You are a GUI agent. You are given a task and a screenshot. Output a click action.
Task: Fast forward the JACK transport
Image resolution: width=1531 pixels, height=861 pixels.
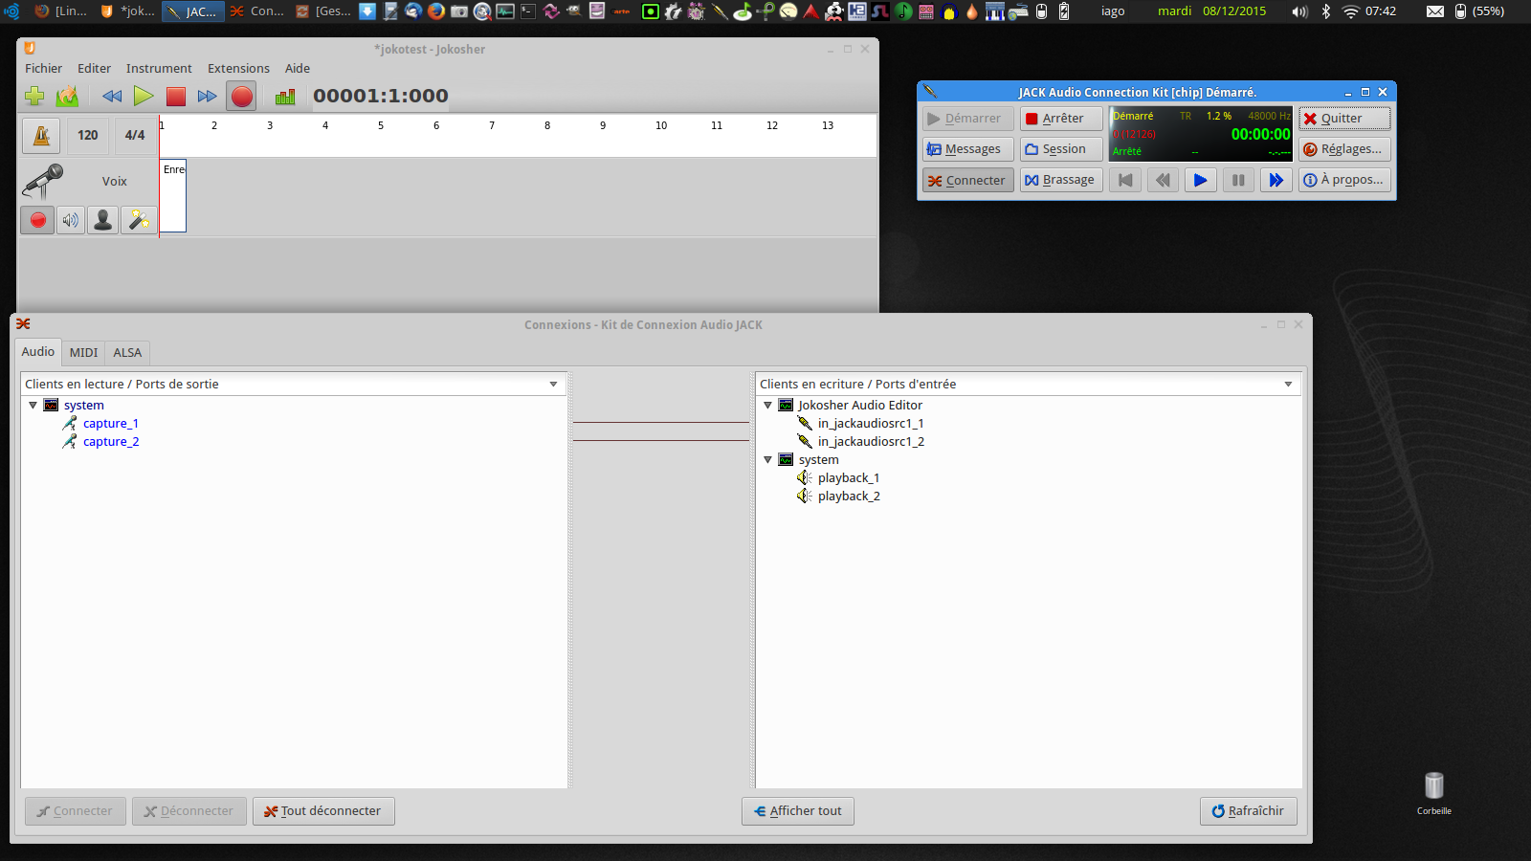pyautogui.click(x=1276, y=180)
